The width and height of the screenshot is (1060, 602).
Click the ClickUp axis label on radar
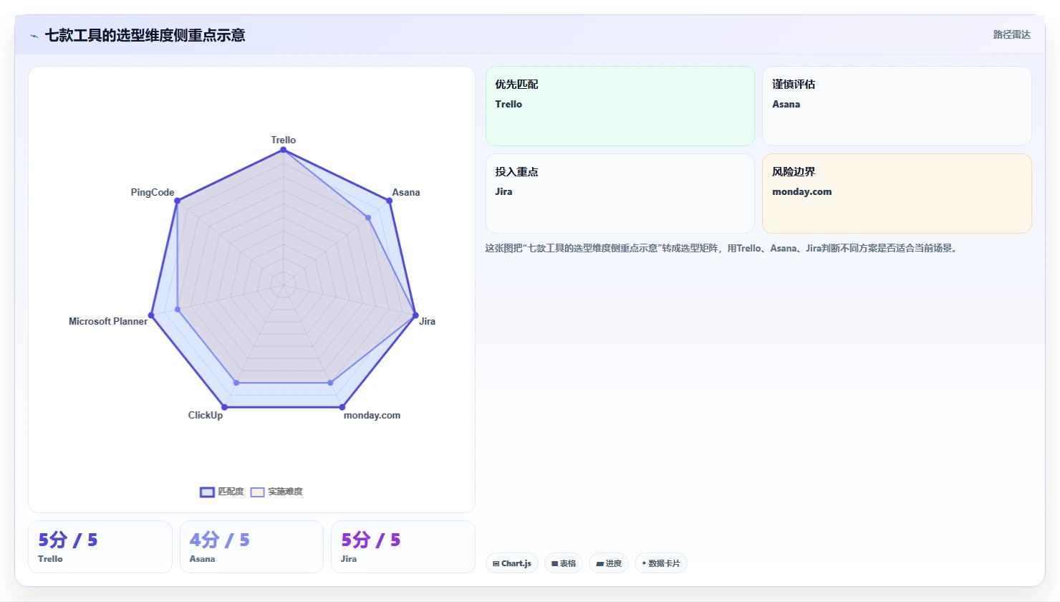pyautogui.click(x=206, y=415)
